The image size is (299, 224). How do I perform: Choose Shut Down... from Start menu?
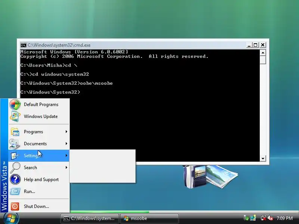coord(39,206)
